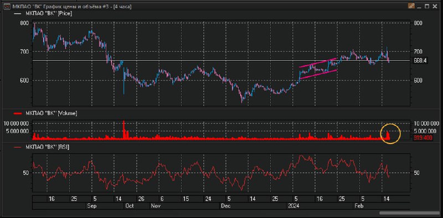Close the МКПАО "ВК" chart window

(x=435, y=6)
